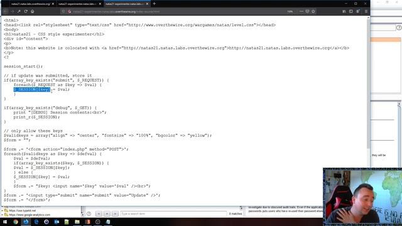Click the highlighted $_SESSION[$key] code text
The image size is (402, 226).
pos(32,89)
